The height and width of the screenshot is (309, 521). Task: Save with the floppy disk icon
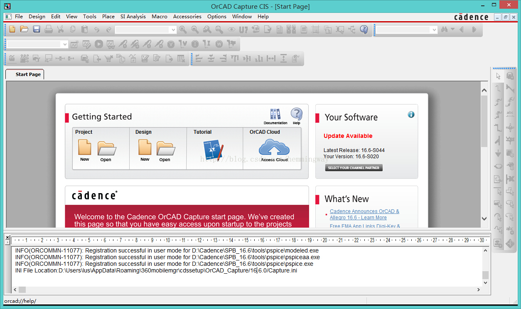pyautogui.click(x=37, y=29)
